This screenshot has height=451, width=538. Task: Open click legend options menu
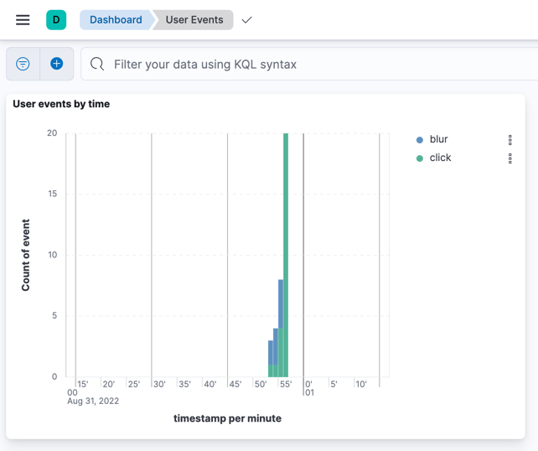(510, 158)
